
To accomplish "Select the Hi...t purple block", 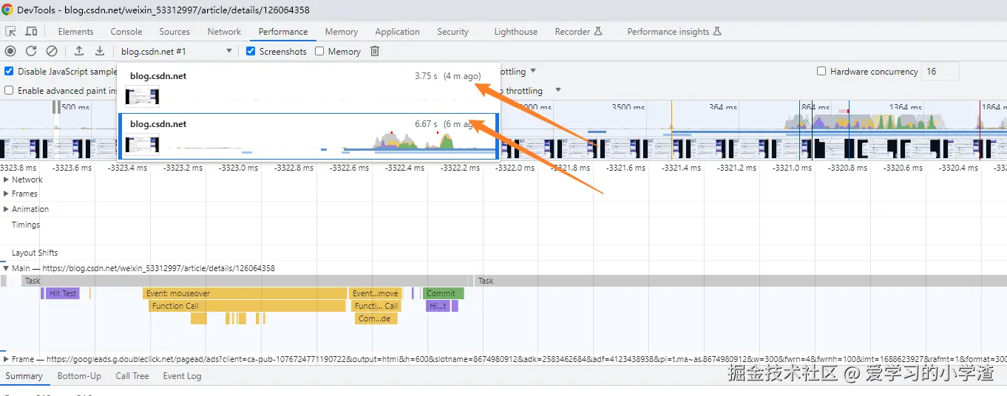I will click(x=438, y=306).
